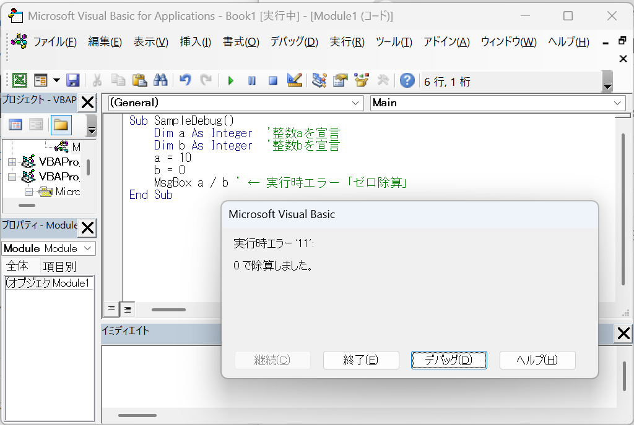This screenshot has width=634, height=425.
Task: Click the Cut scissors icon
Action: point(97,80)
